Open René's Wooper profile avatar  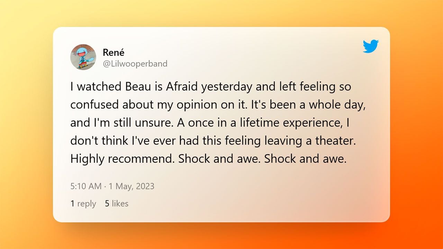click(83, 57)
